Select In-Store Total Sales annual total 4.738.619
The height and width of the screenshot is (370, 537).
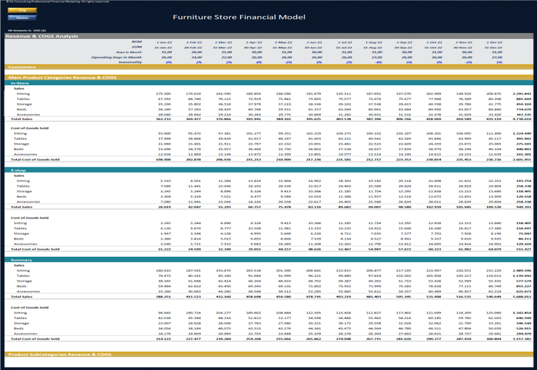pyautogui.click(x=522, y=119)
